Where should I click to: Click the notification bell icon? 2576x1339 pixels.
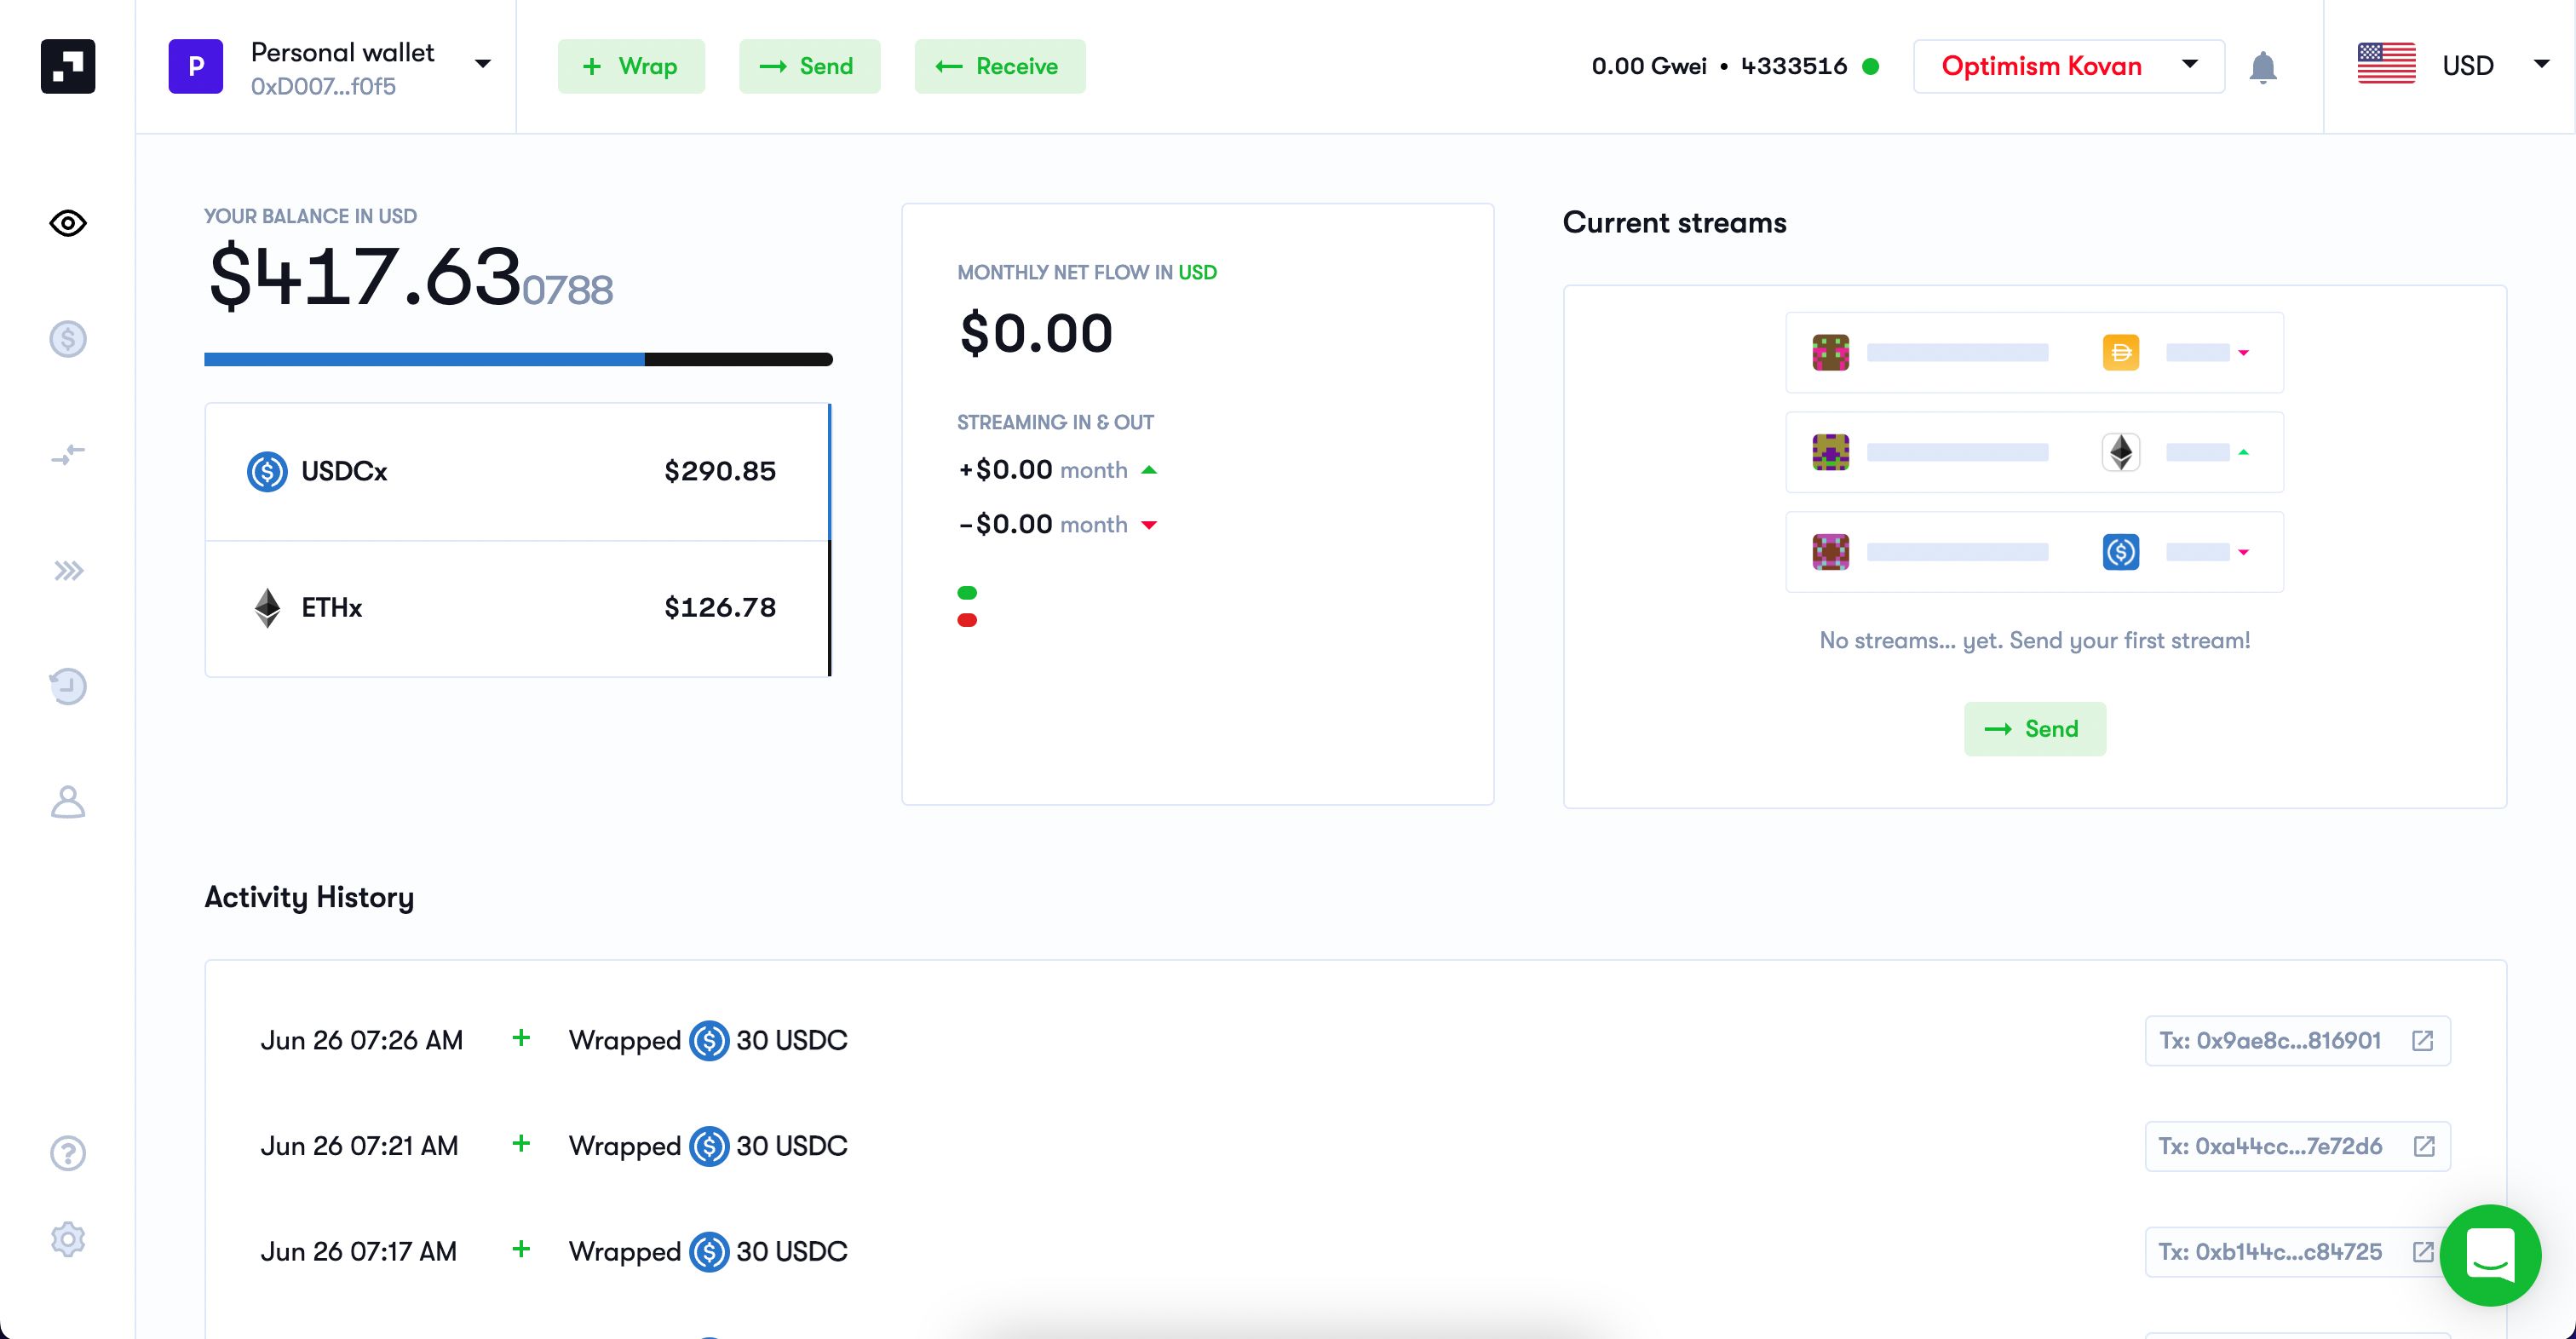point(2263,67)
